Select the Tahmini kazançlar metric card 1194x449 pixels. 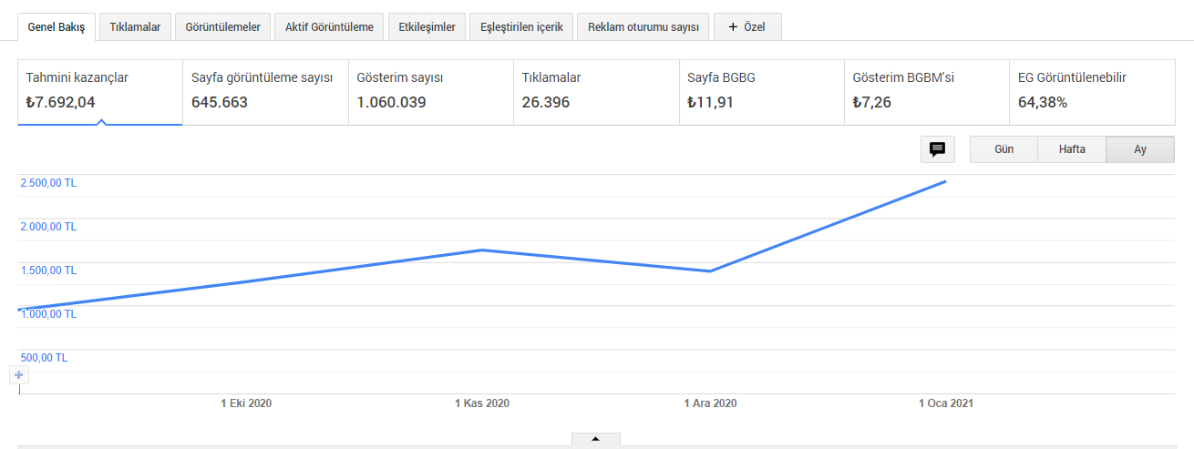100,92
